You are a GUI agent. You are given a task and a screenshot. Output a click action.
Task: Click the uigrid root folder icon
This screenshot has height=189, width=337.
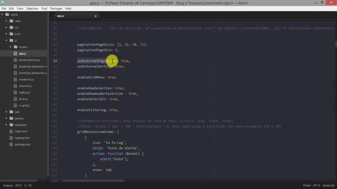7,15
